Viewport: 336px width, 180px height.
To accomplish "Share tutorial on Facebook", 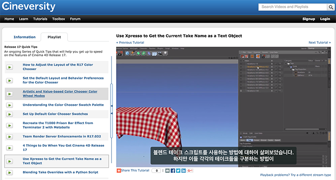I will pos(173,171).
